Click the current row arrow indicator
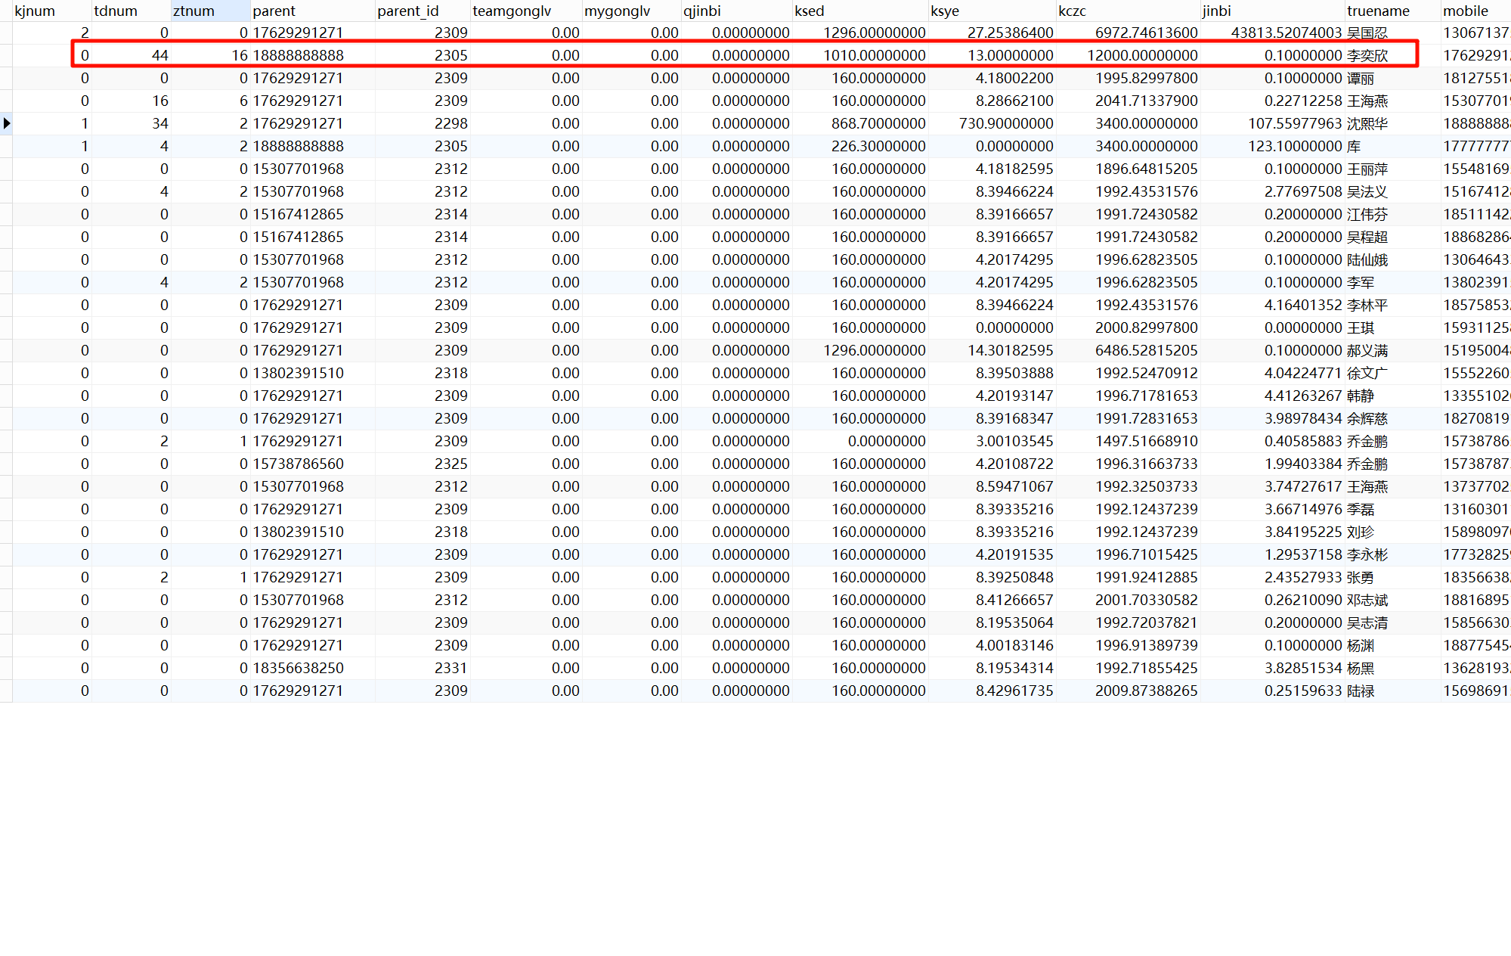This screenshot has width=1511, height=956. click(7, 123)
